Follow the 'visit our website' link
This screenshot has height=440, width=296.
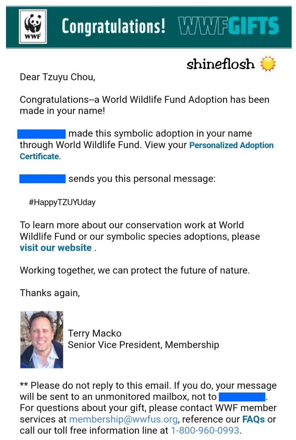[56, 248]
